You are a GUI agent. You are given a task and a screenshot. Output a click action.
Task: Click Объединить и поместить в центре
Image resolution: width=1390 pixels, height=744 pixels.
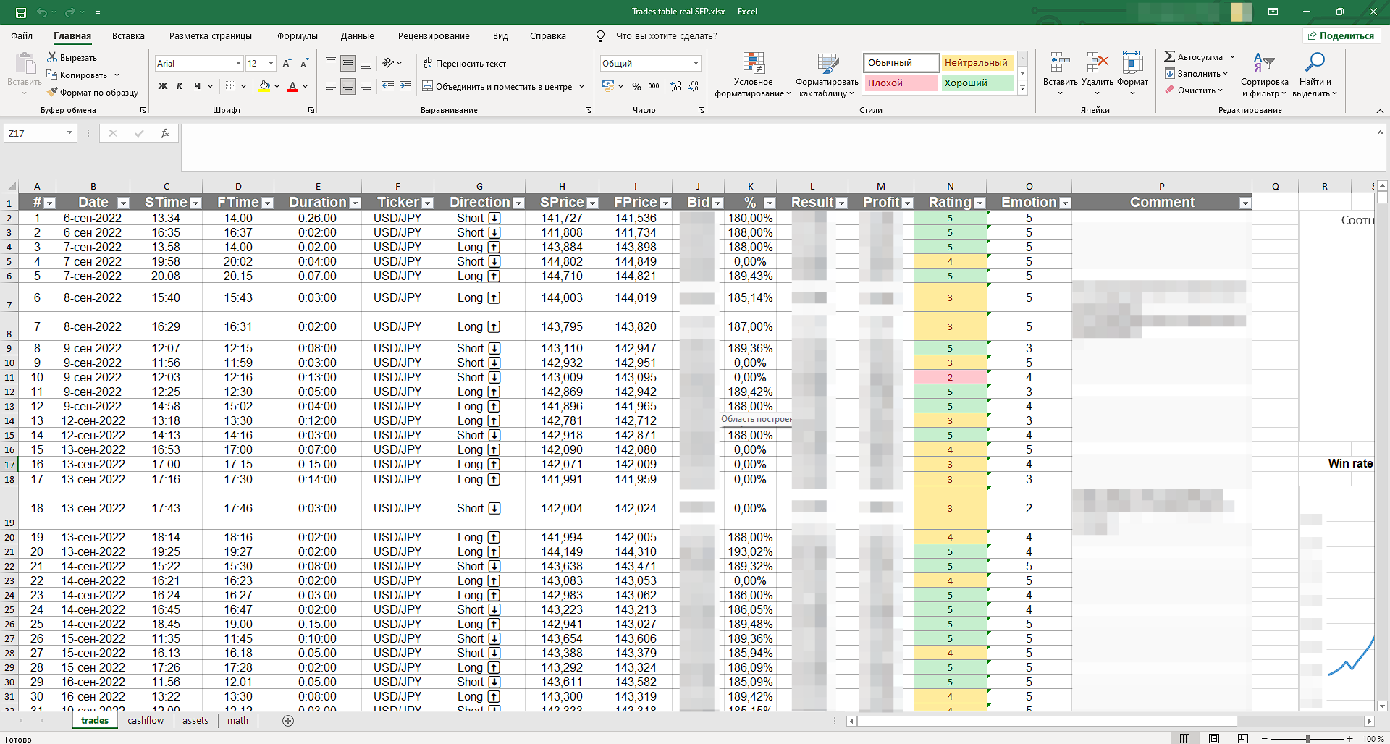click(x=497, y=87)
